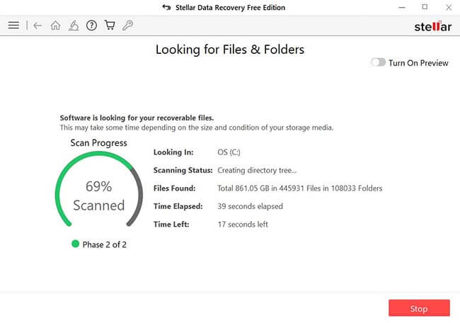Maximize the Stellar Data Recovery window
Viewport: 460px width, 323px height.
425,7
